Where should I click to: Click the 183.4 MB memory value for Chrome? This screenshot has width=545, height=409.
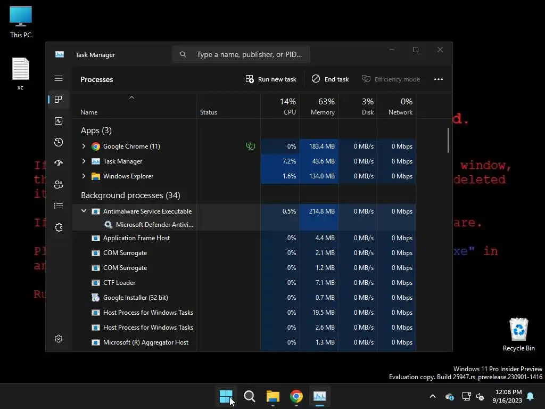tap(319, 146)
